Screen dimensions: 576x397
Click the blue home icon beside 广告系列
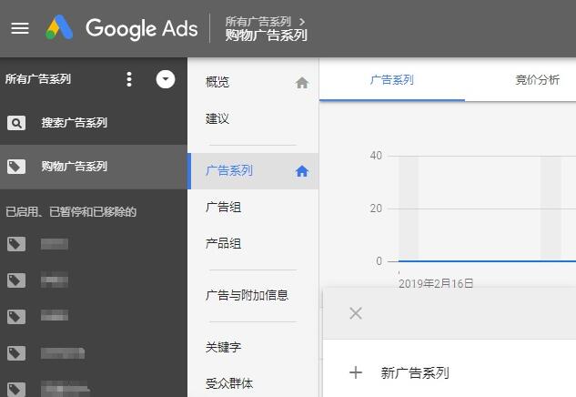[x=302, y=171]
